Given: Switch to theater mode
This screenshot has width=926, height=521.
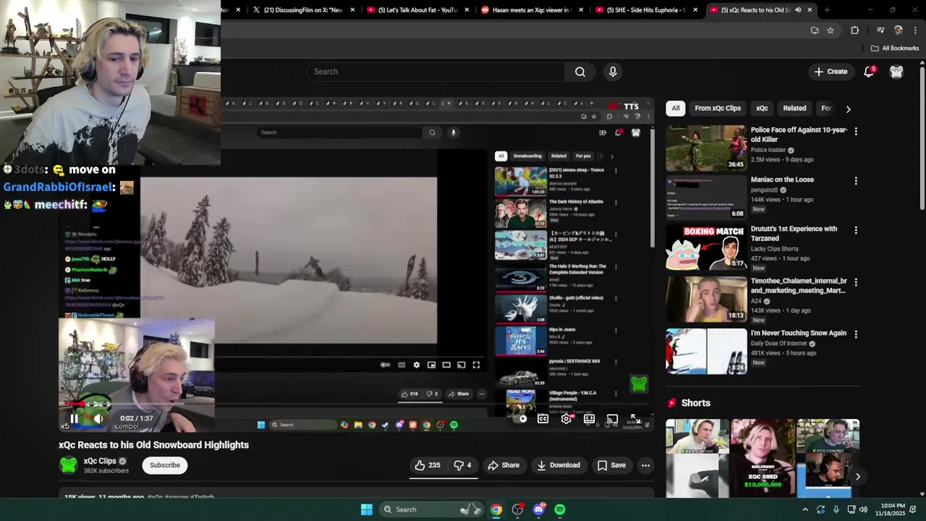Looking at the screenshot, I should click(590, 418).
